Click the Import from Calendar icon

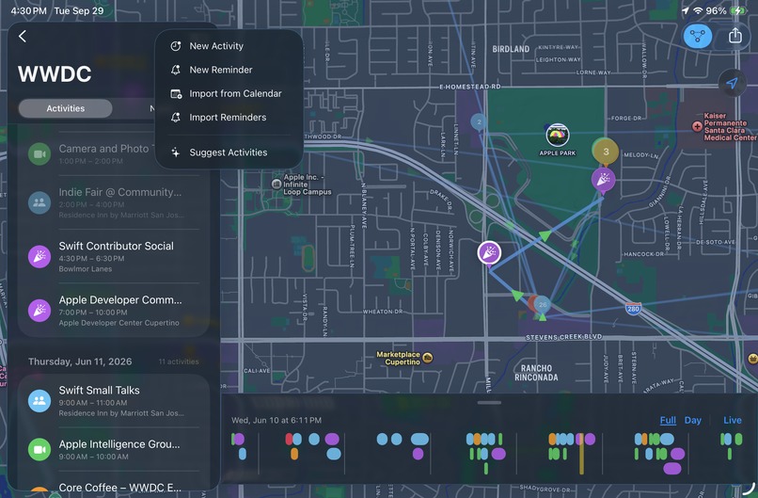176,93
